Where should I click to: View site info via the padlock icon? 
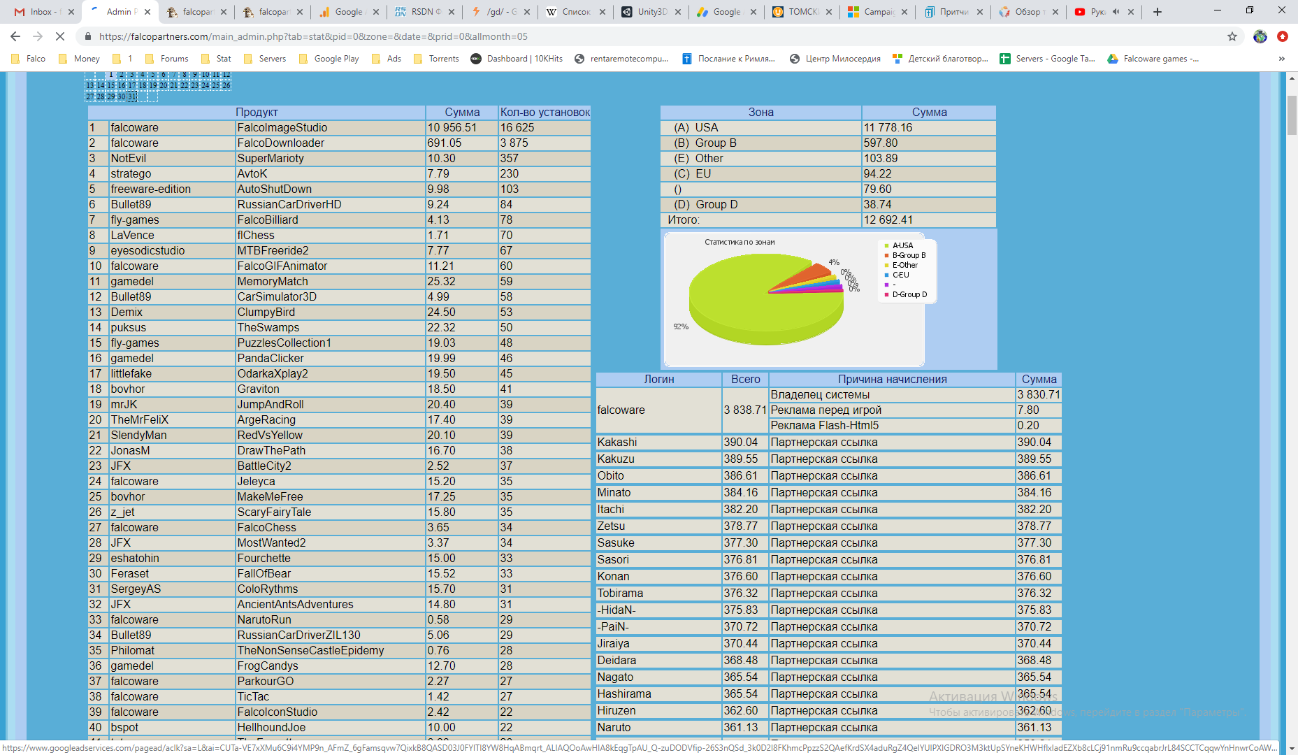88,36
